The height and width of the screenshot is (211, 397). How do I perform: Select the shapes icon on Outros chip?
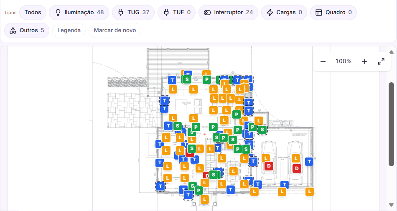point(13,31)
